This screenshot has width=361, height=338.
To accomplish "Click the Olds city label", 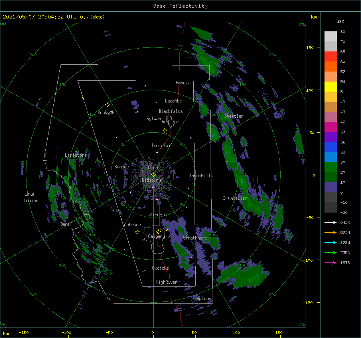I will pyautogui.click(x=153, y=167).
